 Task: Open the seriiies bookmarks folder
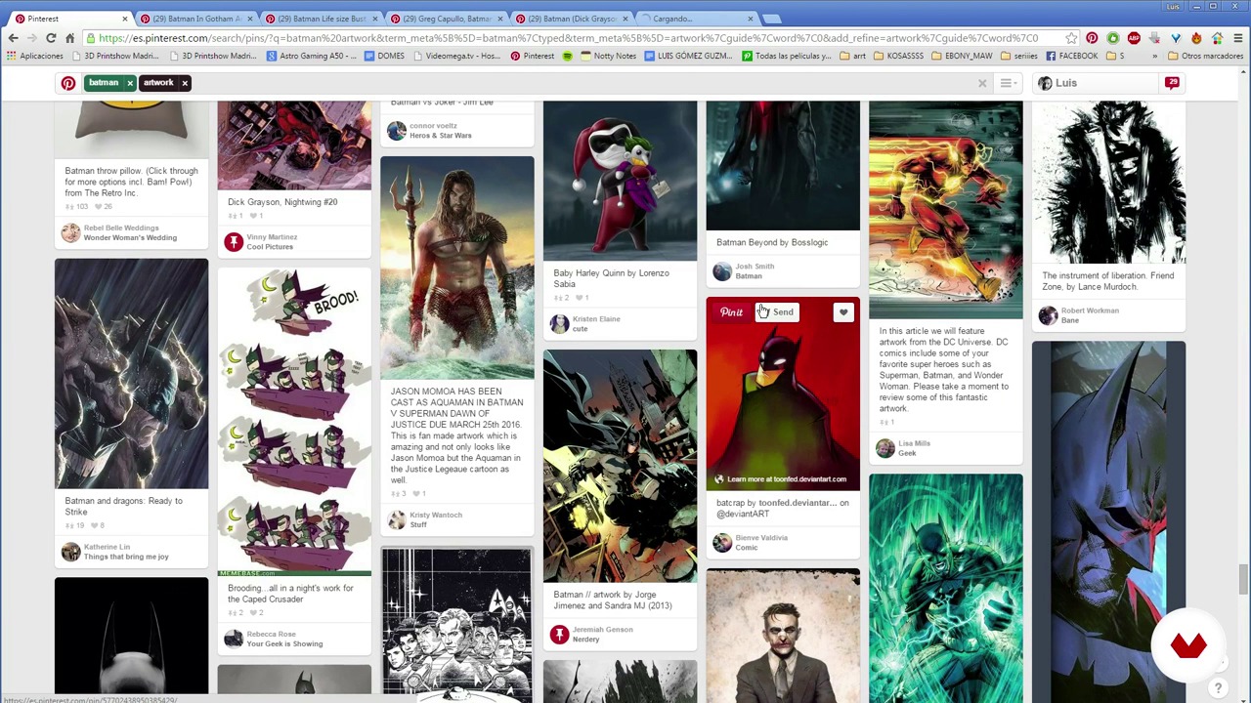(1018, 56)
